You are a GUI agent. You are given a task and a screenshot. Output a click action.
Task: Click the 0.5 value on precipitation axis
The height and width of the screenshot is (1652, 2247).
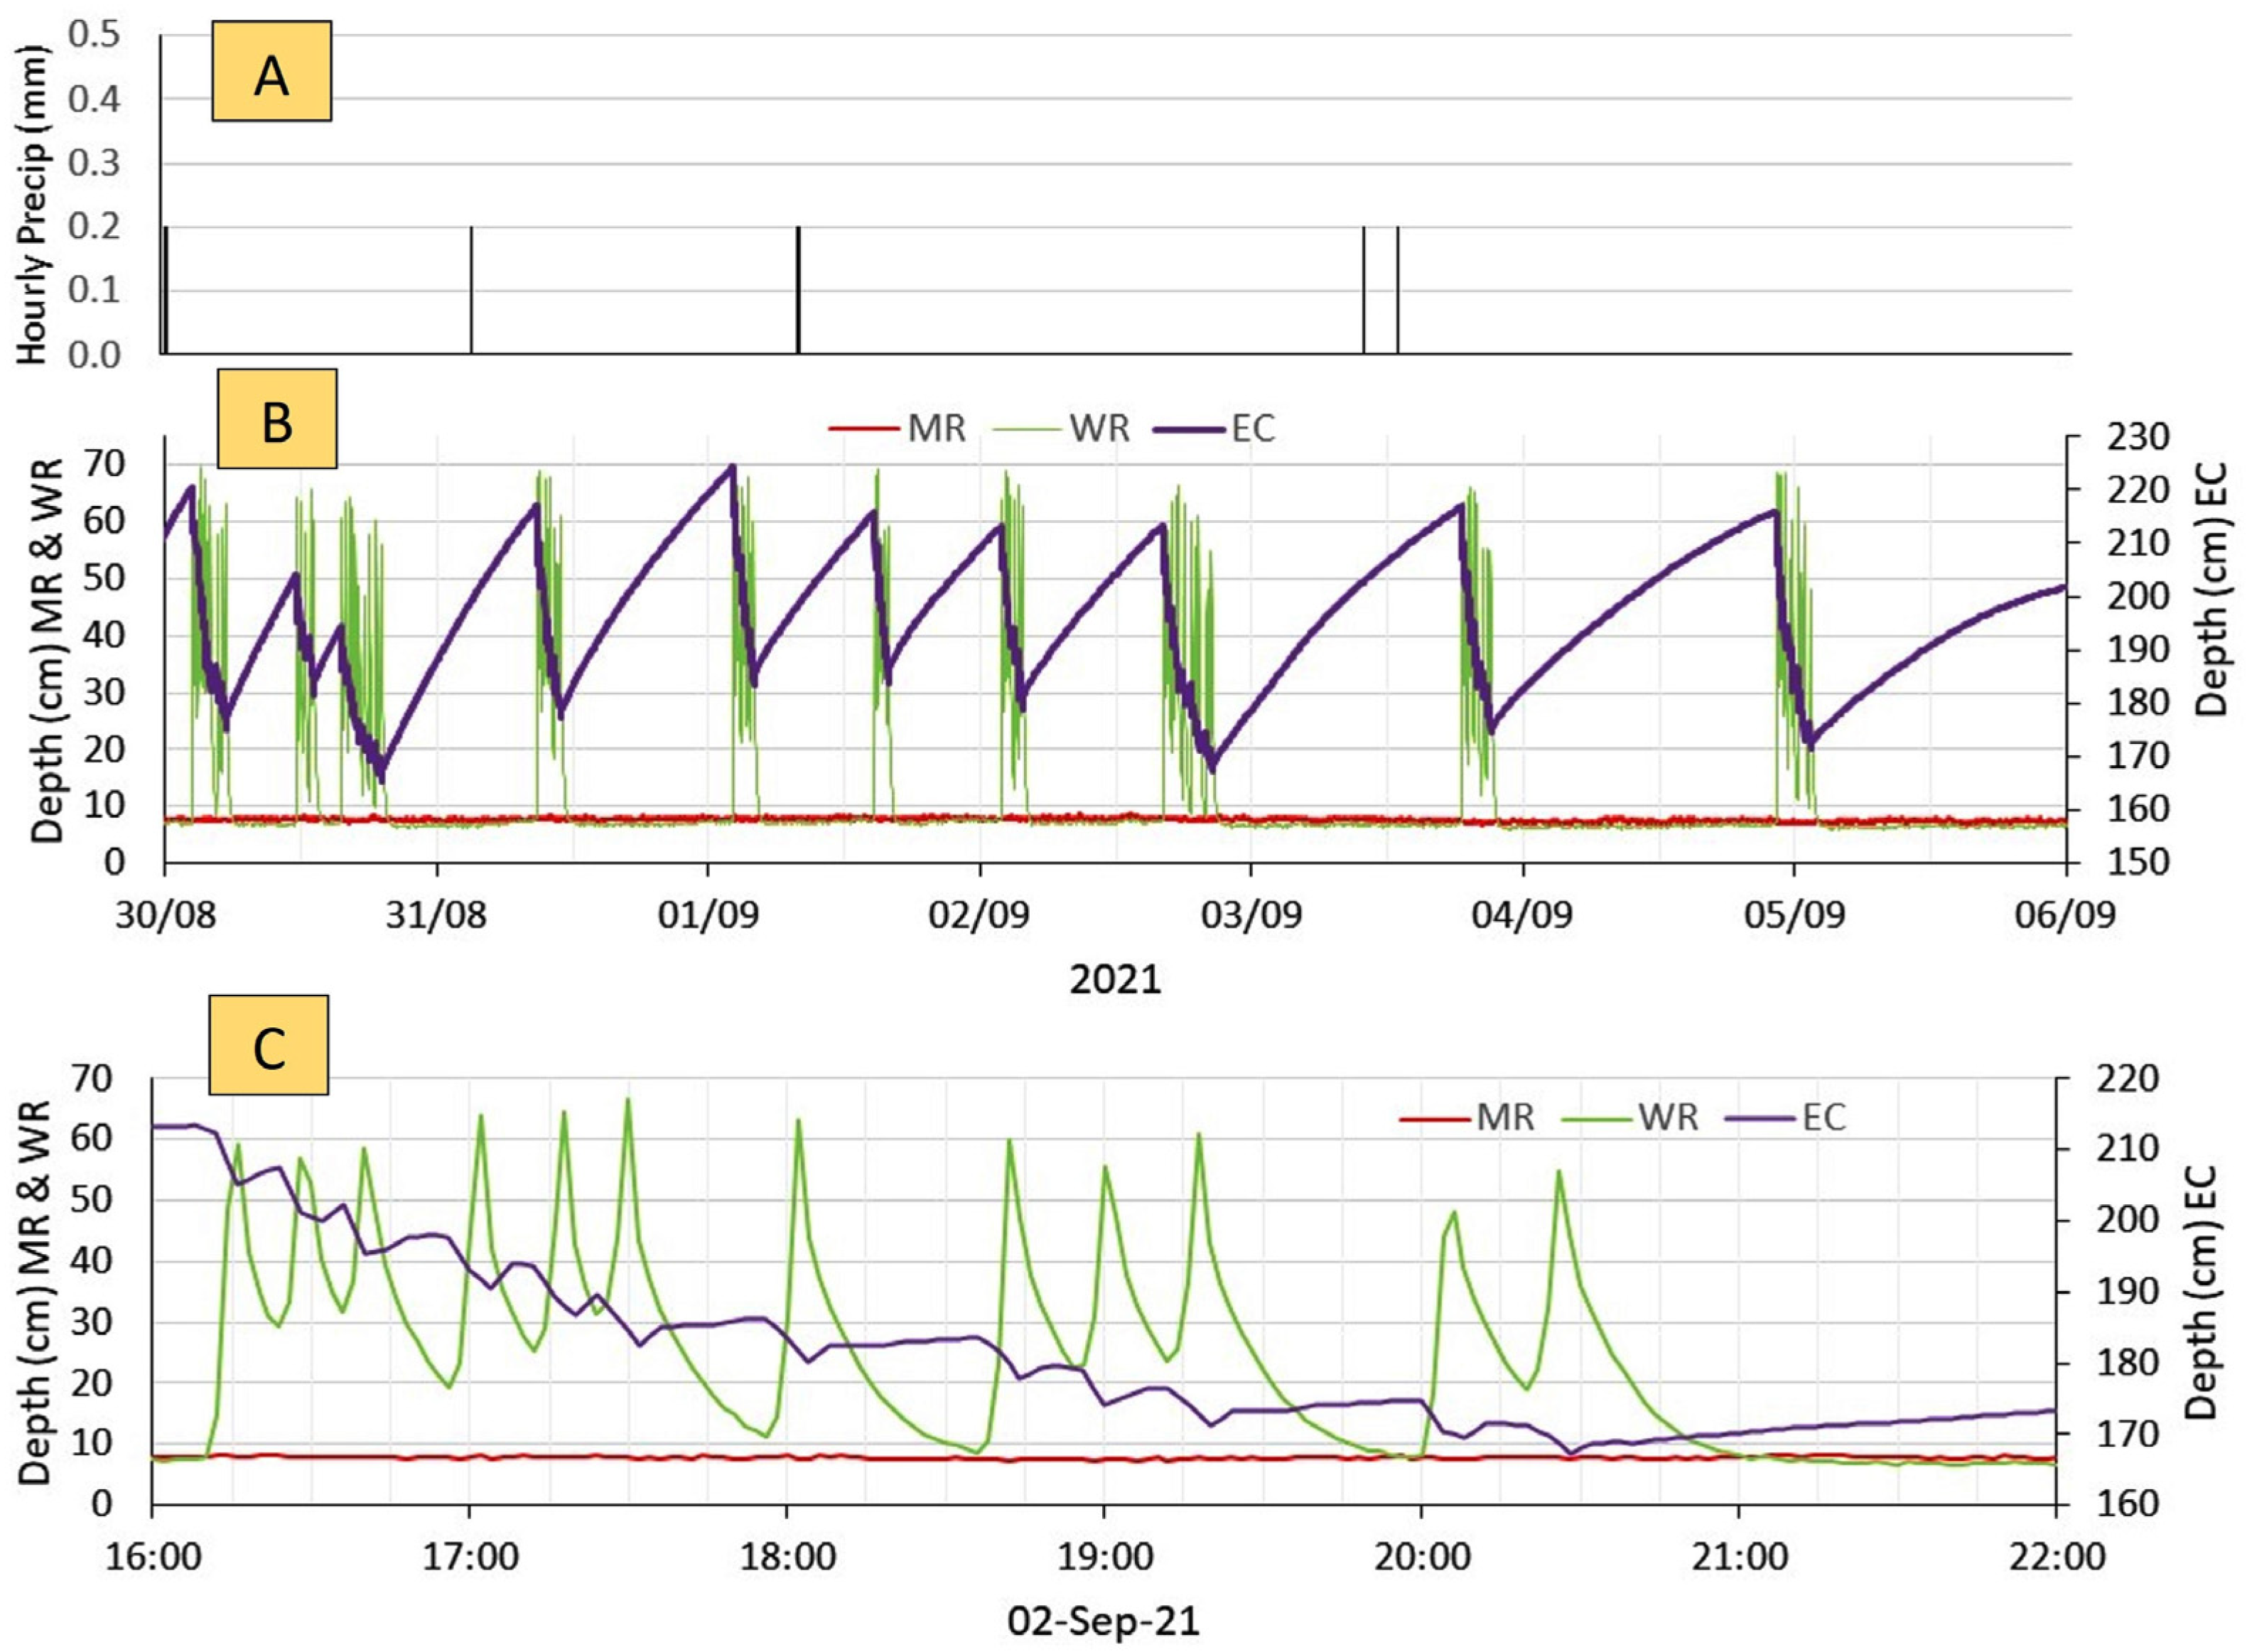tap(94, 35)
